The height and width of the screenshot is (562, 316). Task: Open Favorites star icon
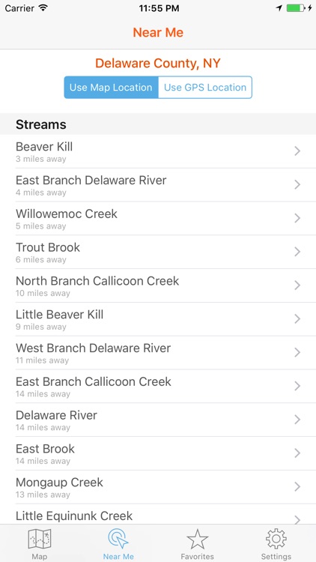point(198,539)
